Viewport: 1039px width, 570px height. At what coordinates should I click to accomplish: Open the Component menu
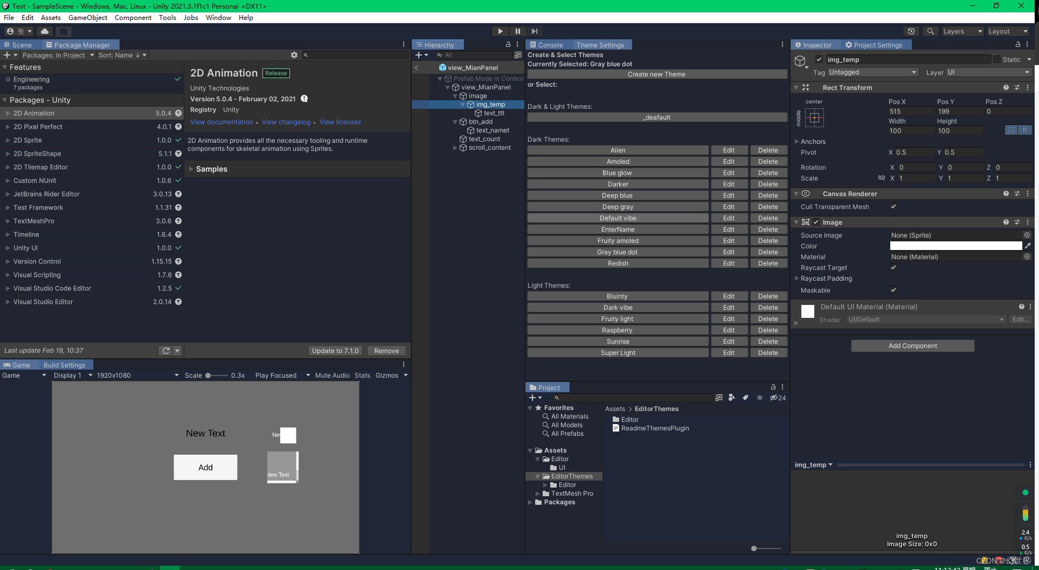133,18
